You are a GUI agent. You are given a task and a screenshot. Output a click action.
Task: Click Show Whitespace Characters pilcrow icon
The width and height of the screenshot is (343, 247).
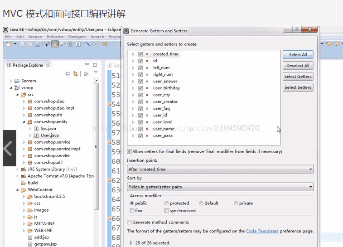(x=78, y=44)
